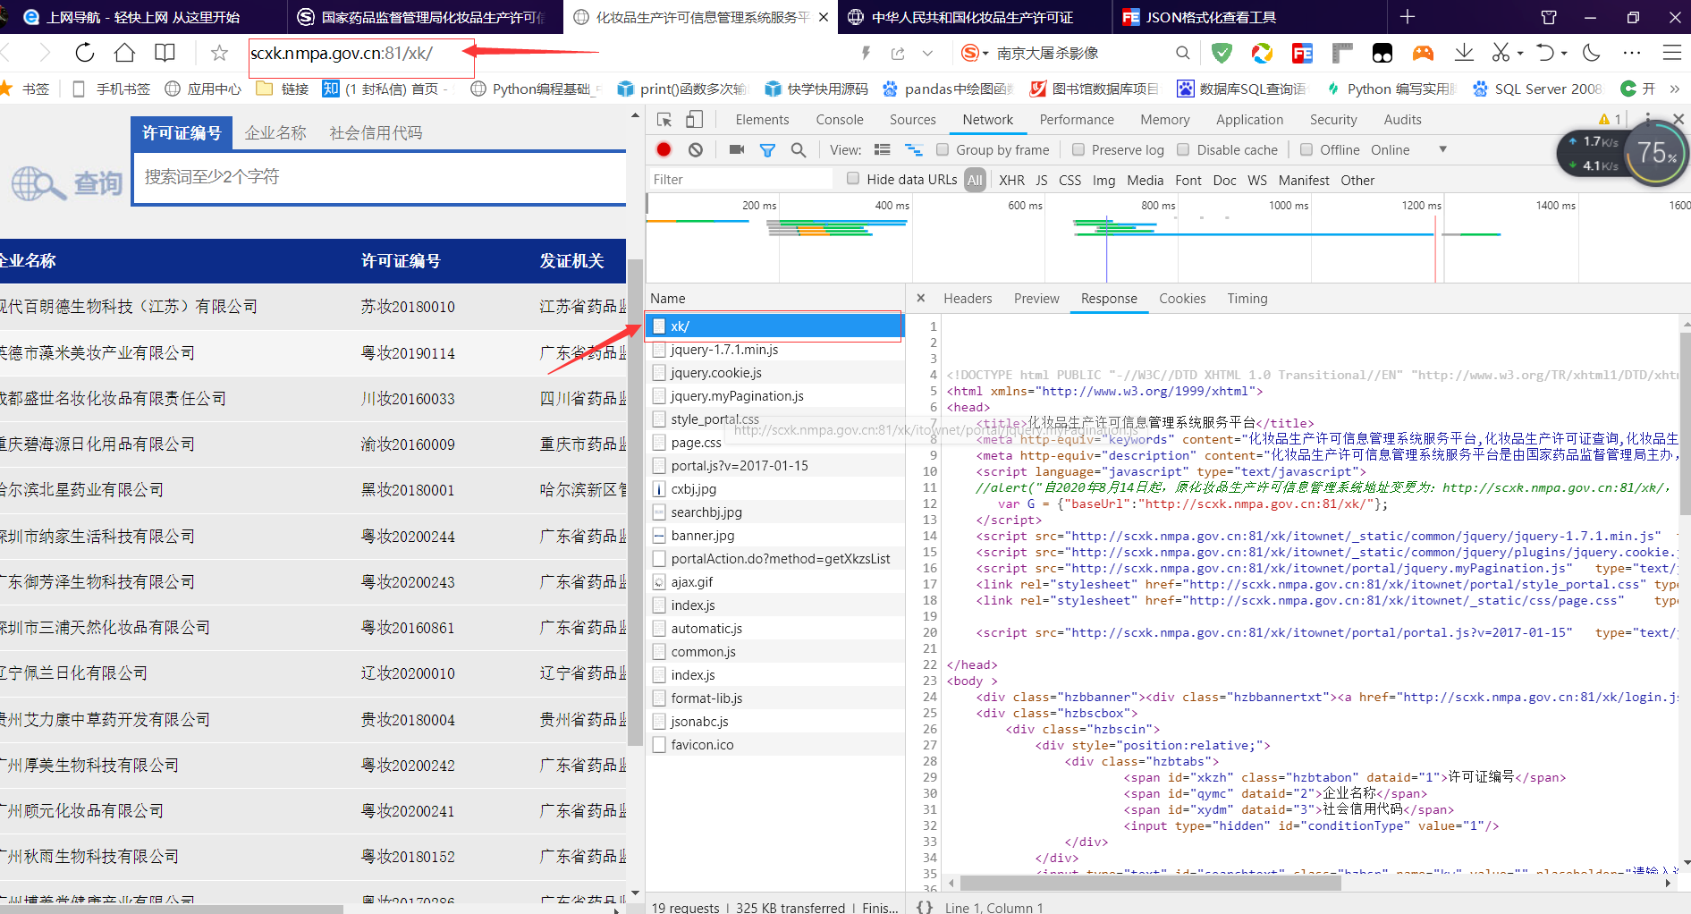This screenshot has width=1691, height=914.
Task: Bookmark page with the star icon
Action: point(219,54)
